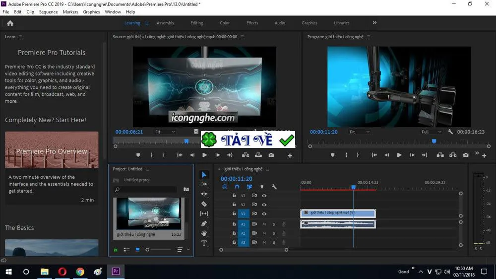Open Program monitor panel menu
496x279 pixels.
click(x=368, y=37)
